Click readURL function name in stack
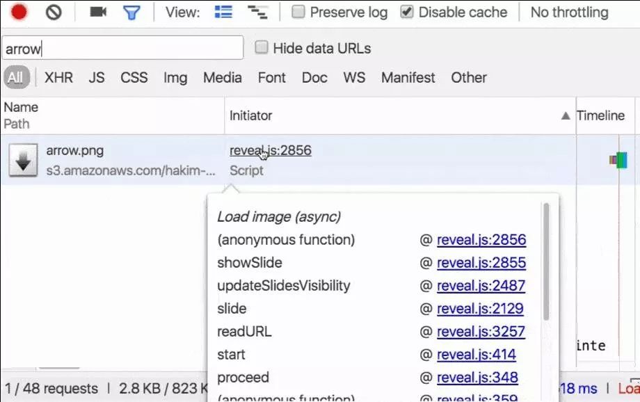This screenshot has width=640, height=402. 244,331
